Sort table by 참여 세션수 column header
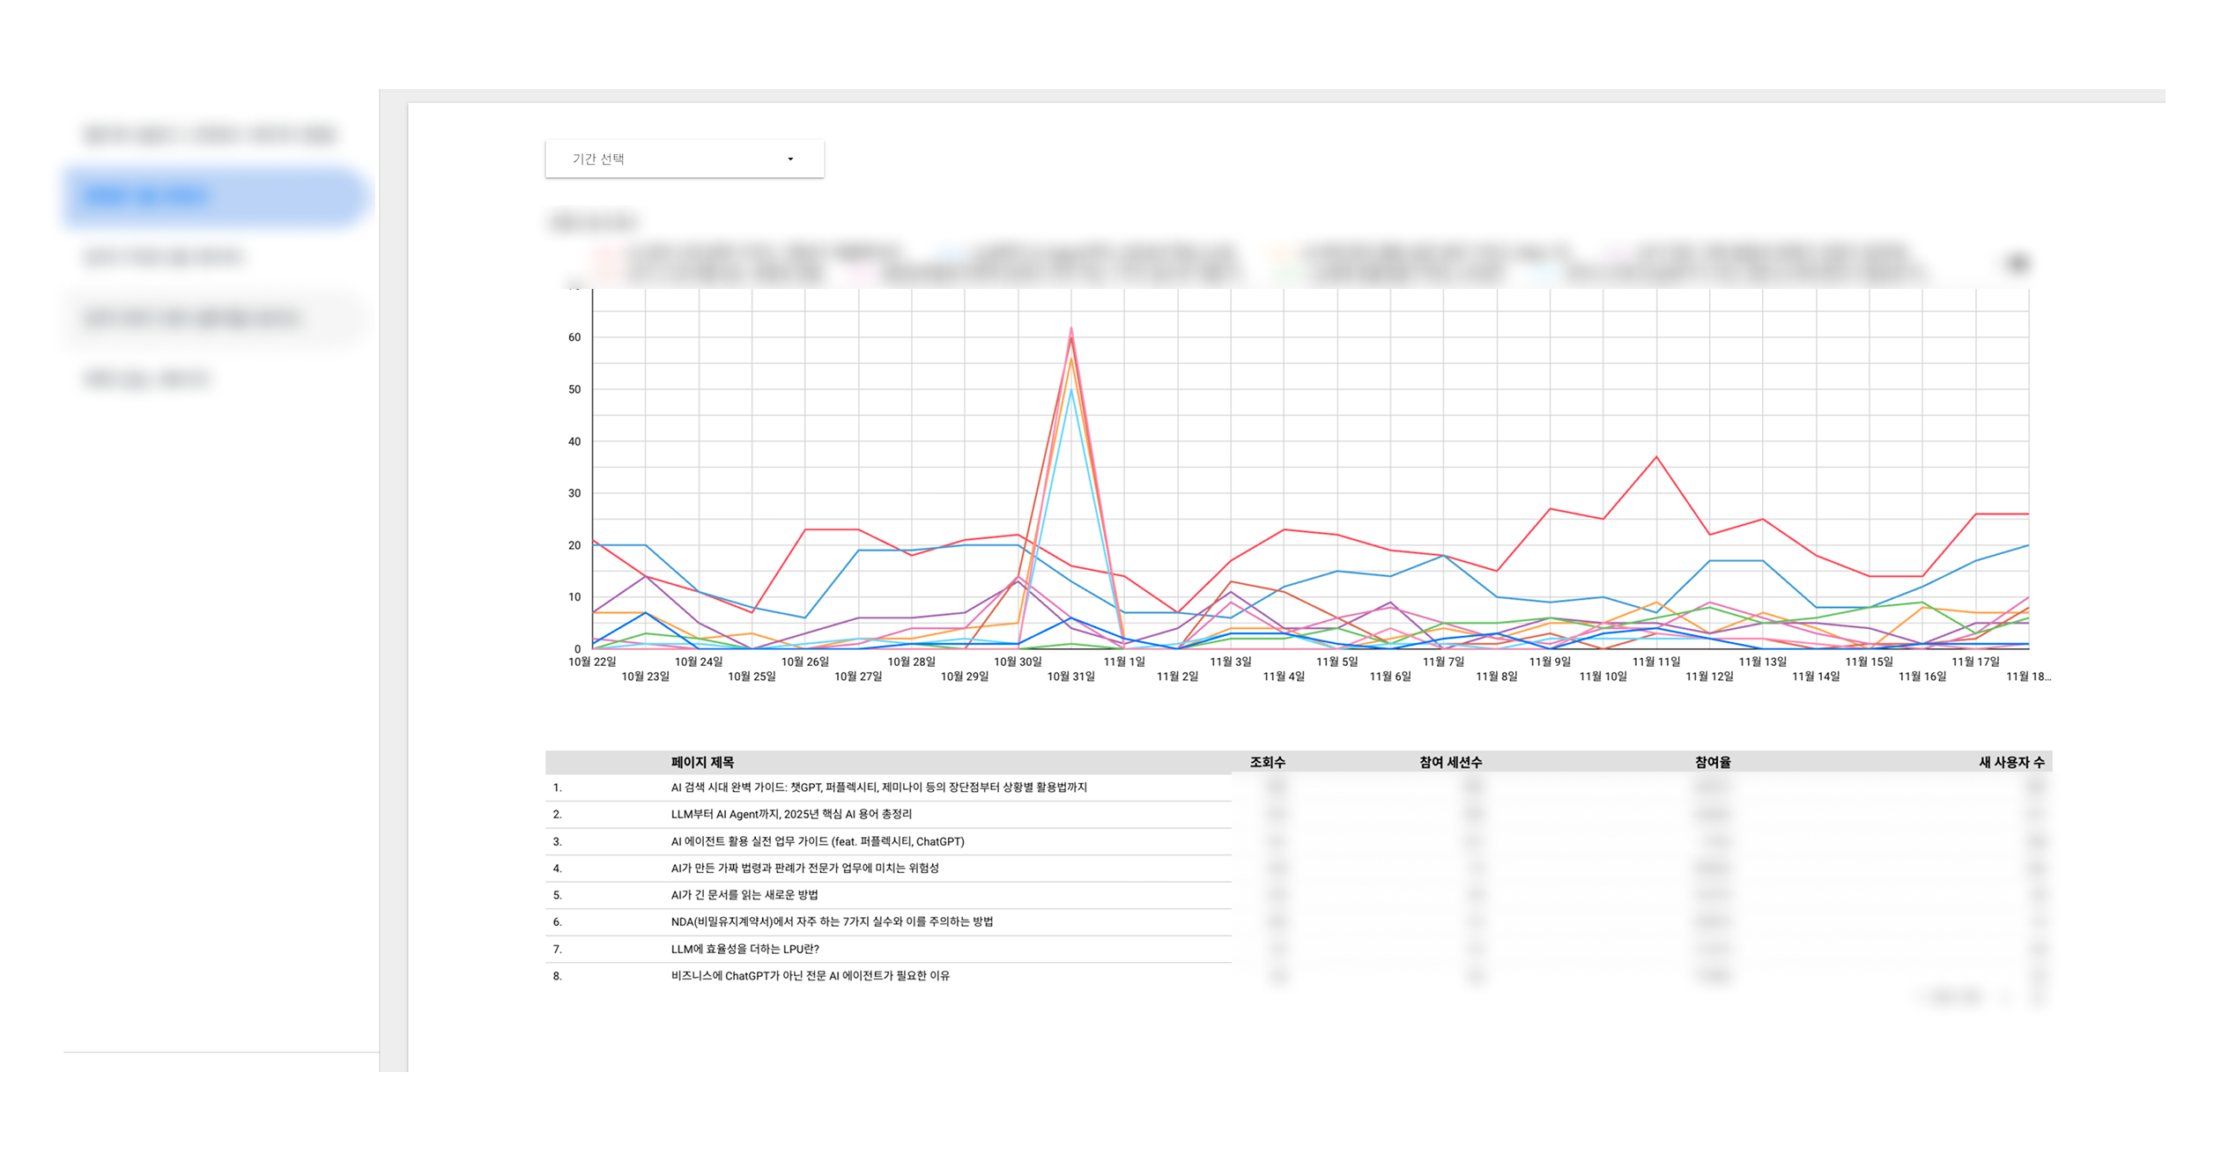Image resolution: width=2229 pixels, height=1161 pixels. (1450, 762)
